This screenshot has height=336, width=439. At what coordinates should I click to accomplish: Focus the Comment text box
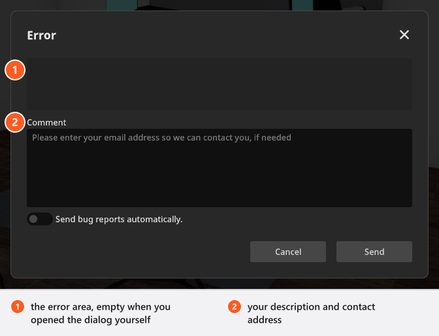point(219,168)
